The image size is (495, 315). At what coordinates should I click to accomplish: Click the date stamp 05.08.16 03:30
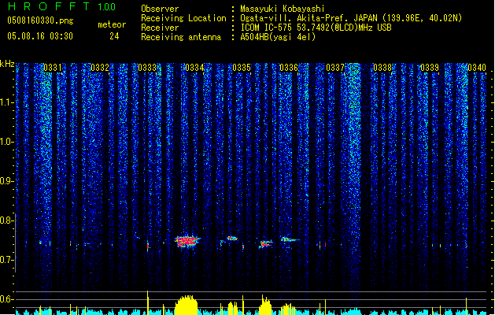pos(40,36)
